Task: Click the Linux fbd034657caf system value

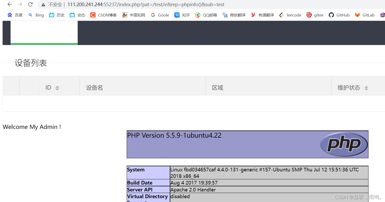Action: click(264, 173)
